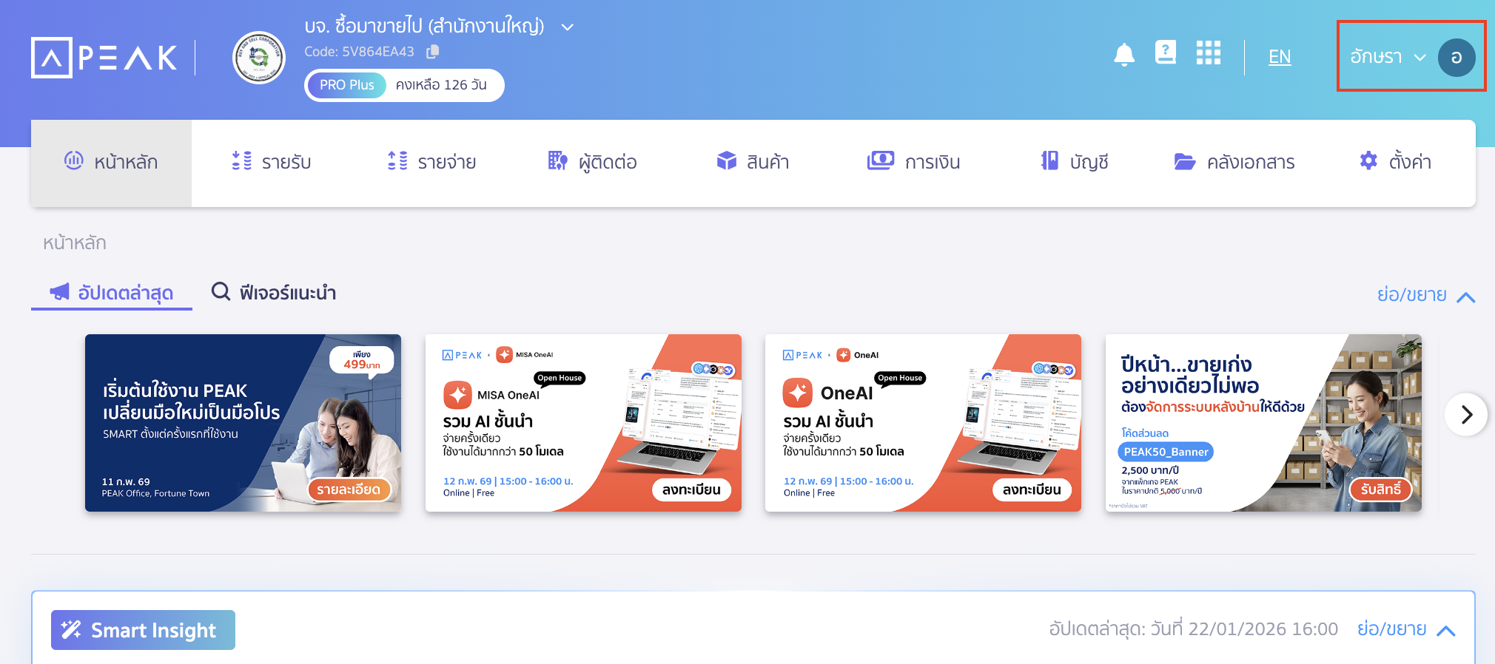
Task: Open the คลังเอกสาร document library menu
Action: point(1234,162)
